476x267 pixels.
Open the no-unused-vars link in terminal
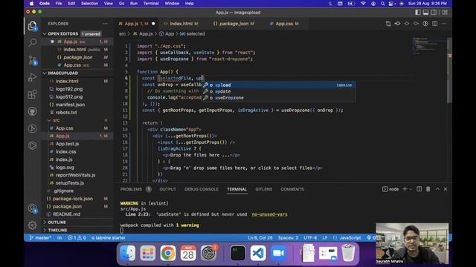pyautogui.click(x=269, y=214)
